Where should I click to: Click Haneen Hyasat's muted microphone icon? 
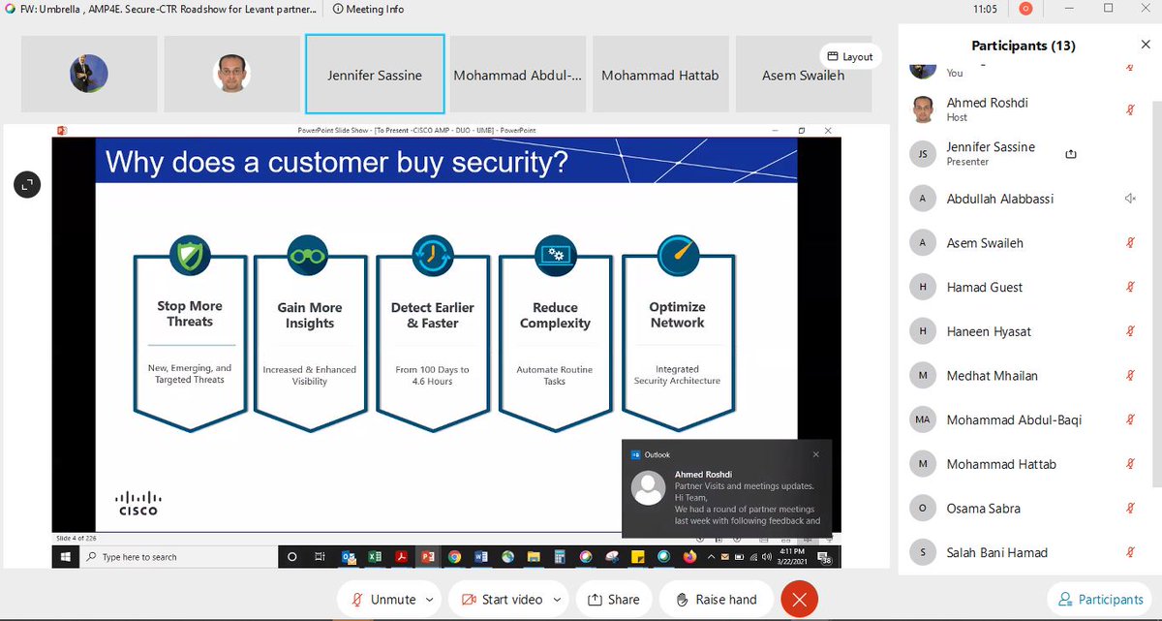pyautogui.click(x=1130, y=331)
